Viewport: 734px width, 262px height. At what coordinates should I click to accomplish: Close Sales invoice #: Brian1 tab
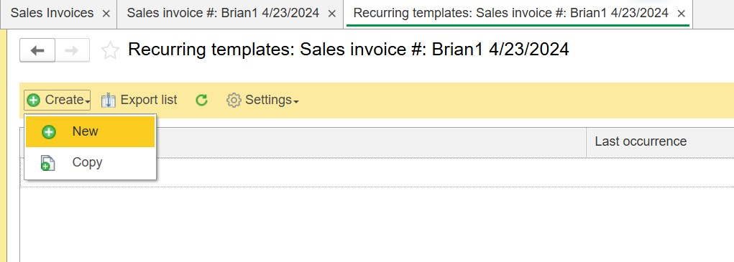pos(332,14)
